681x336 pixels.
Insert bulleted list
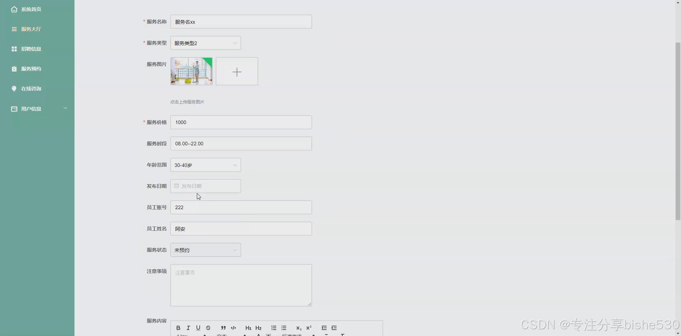(284, 328)
